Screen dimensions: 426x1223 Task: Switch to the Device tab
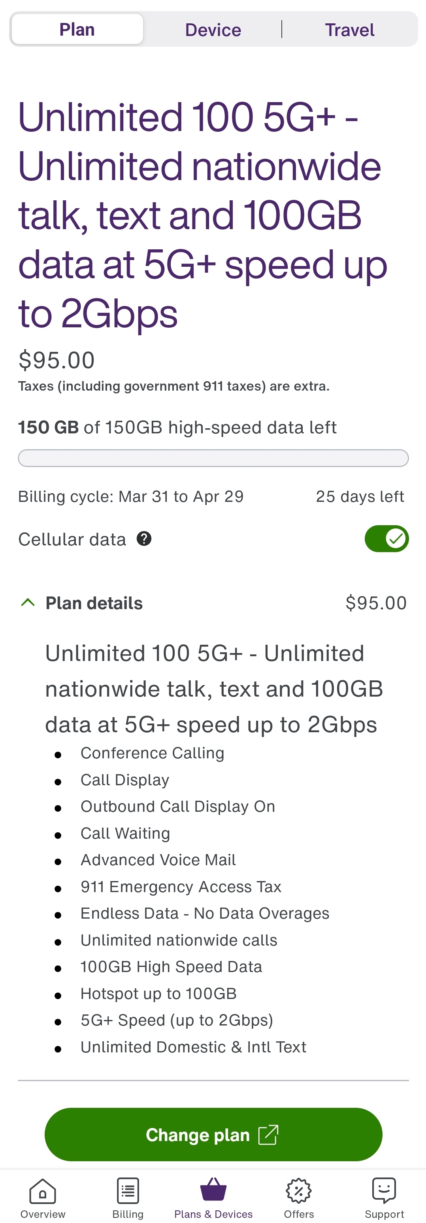click(213, 30)
